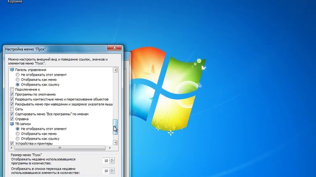Image resolution: width=316 pixels, height=177 pixels.
Task: Select 'Отображать как ссылку' under Панель управления
Action: point(18,85)
